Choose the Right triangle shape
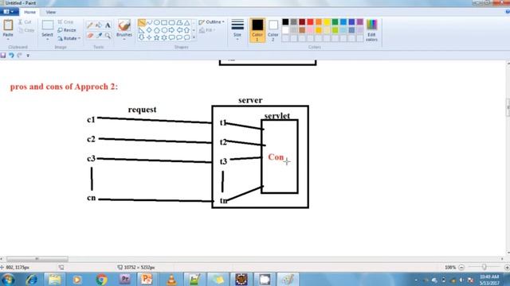The image size is (510, 286). point(142,30)
